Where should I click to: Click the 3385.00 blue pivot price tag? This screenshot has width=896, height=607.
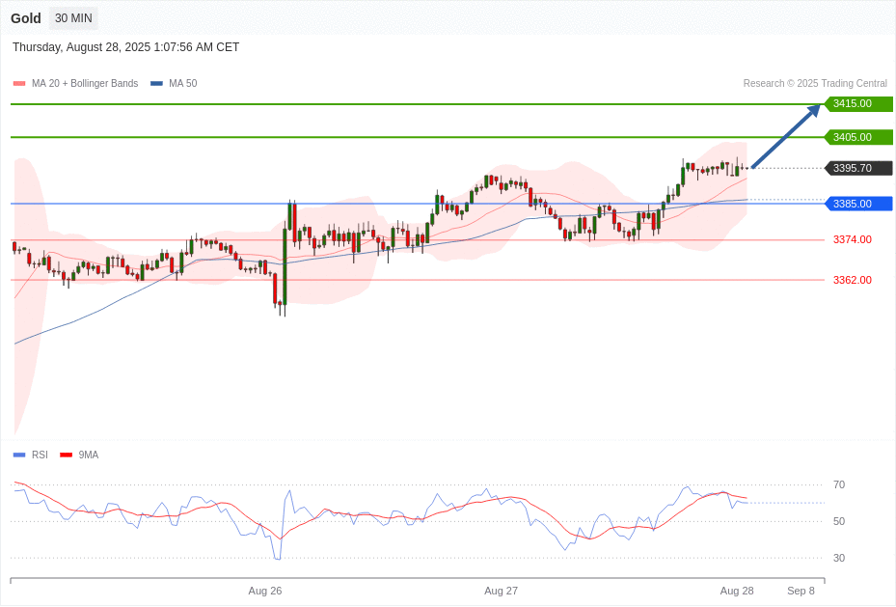coord(857,204)
